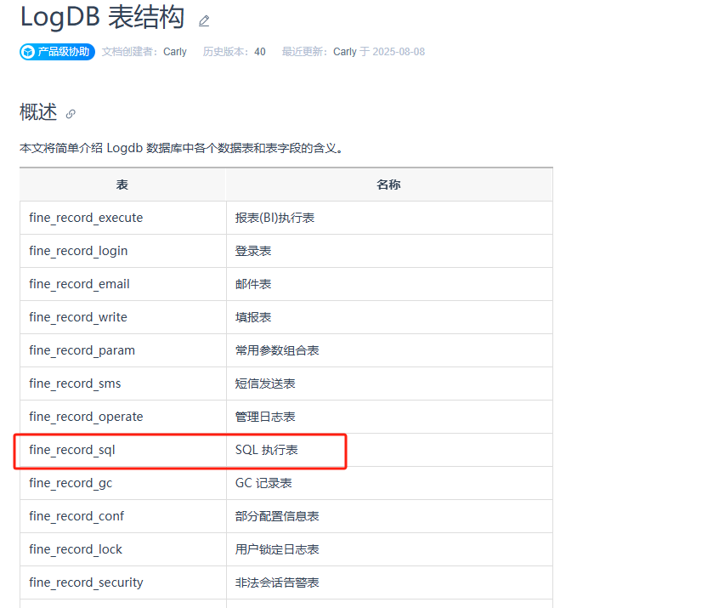Select the fine_record_write cell
713x608 pixels.
(122, 318)
